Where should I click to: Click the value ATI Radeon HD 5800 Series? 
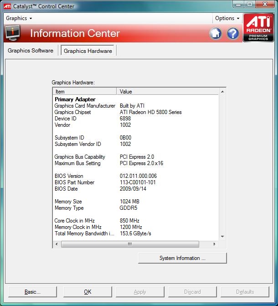pos(150,112)
